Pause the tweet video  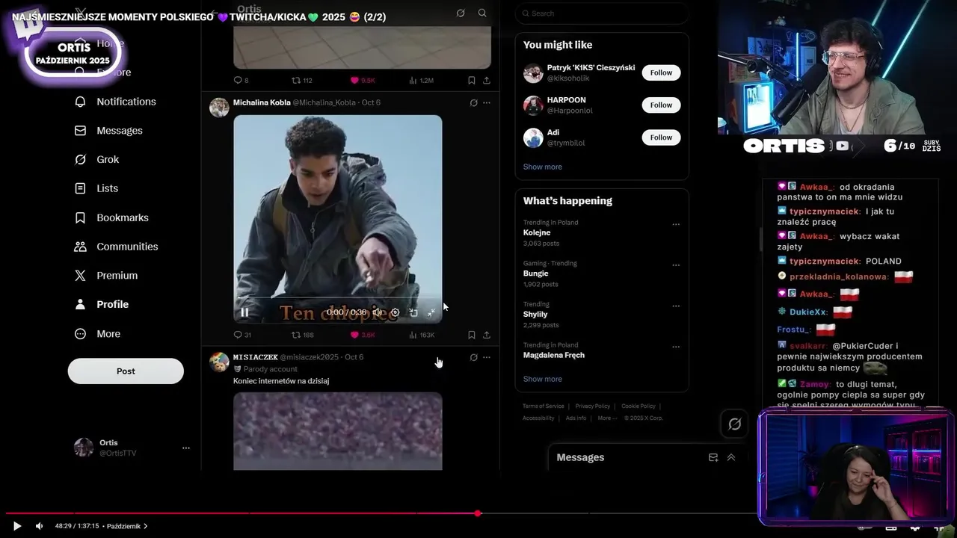coord(244,312)
